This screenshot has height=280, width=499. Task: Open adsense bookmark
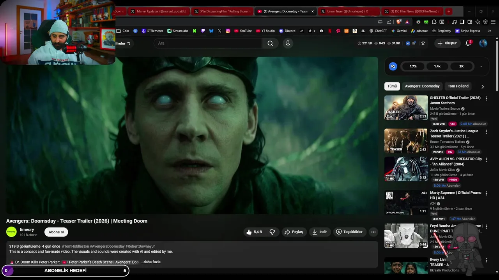tap(419, 31)
